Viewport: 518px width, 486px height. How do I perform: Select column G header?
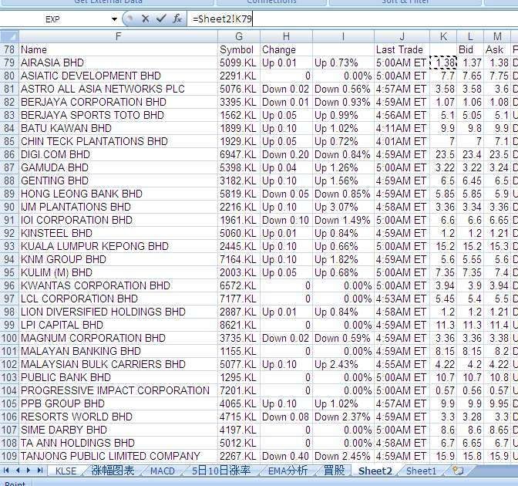click(x=239, y=36)
